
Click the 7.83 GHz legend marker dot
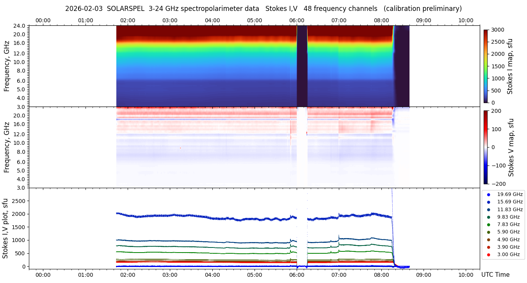pos(488,224)
